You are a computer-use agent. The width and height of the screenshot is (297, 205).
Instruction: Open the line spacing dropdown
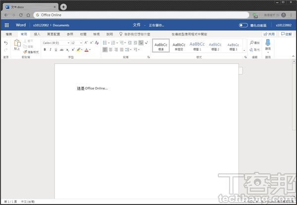click(x=128, y=50)
